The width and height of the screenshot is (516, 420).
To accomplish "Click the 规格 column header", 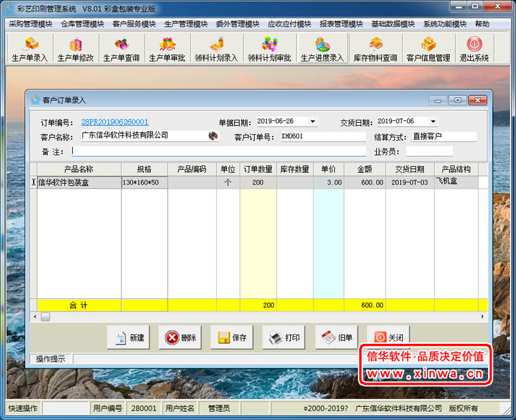I will tap(145, 169).
